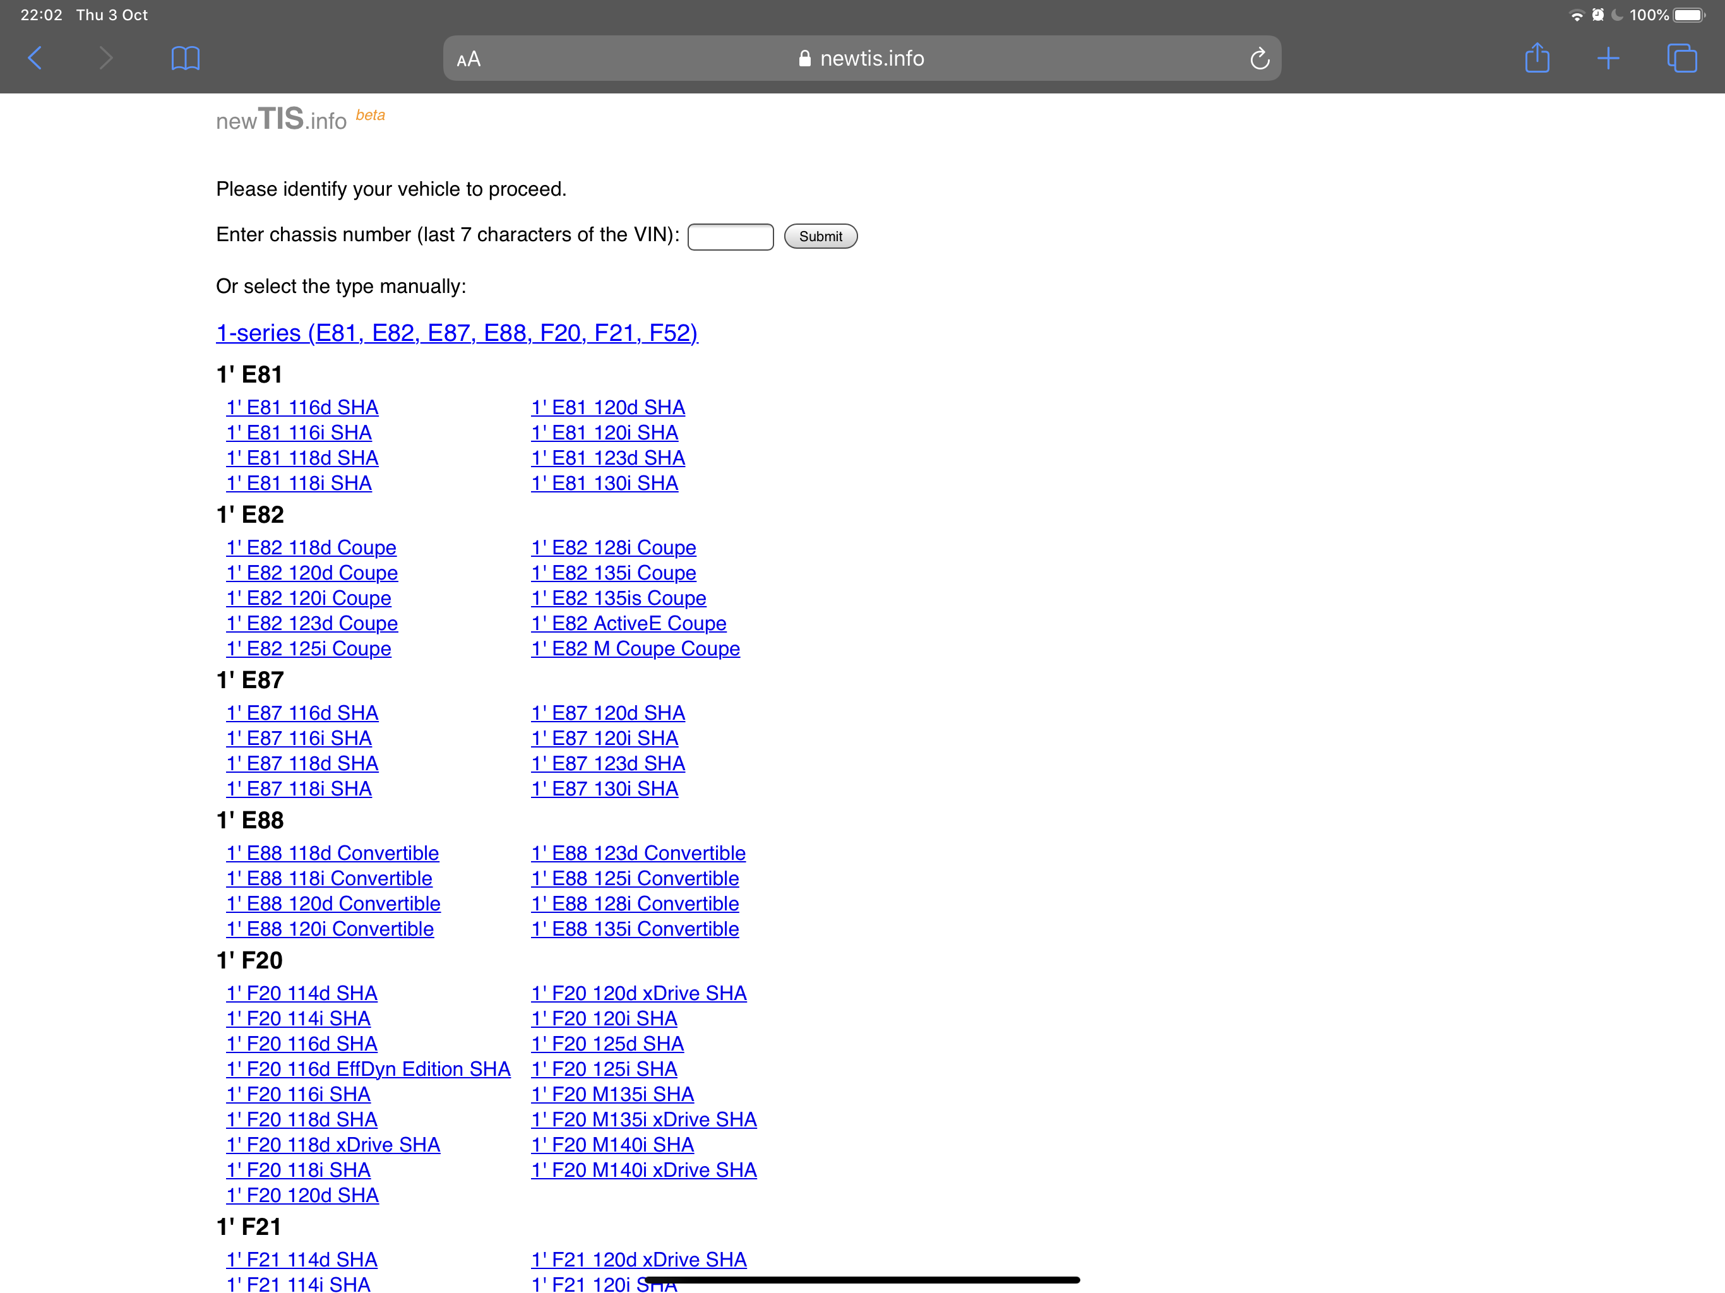Tap the Wi-Fi status icon
The width and height of the screenshot is (1725, 1293).
(x=1576, y=15)
